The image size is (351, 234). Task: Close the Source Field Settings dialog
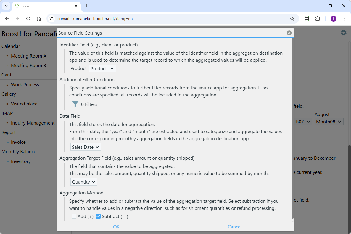(x=289, y=33)
